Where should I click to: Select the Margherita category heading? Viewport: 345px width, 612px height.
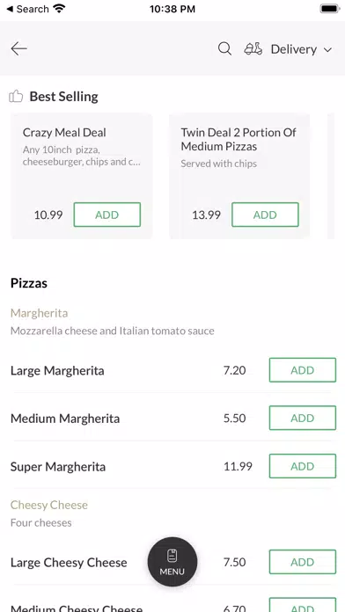click(39, 313)
